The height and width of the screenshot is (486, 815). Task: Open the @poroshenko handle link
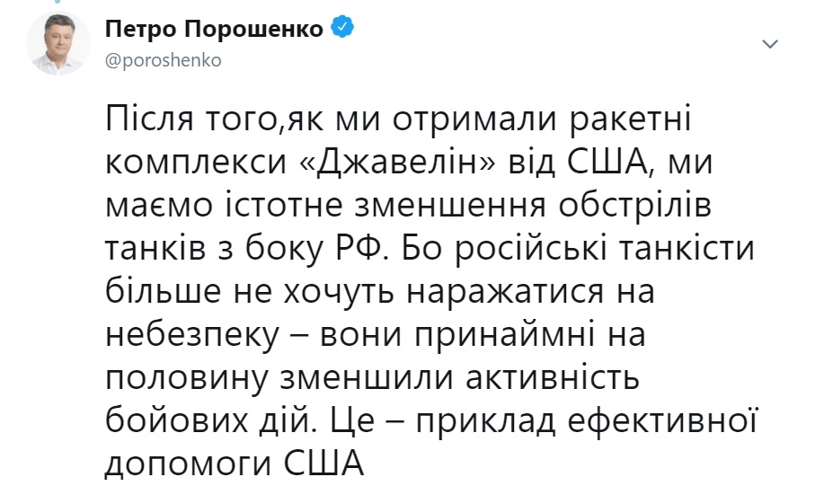click(x=164, y=60)
